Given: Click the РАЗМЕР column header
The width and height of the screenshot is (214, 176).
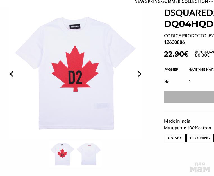Looking at the screenshot, I should click(x=171, y=69).
